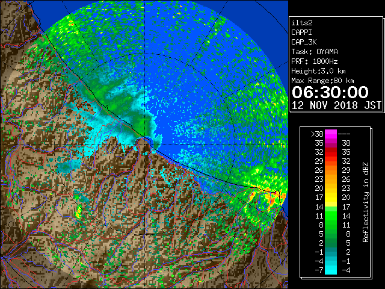This screenshot has width=385, height=289.
Task: Click the 06:30:00 timestamp
Action: click(x=330, y=92)
